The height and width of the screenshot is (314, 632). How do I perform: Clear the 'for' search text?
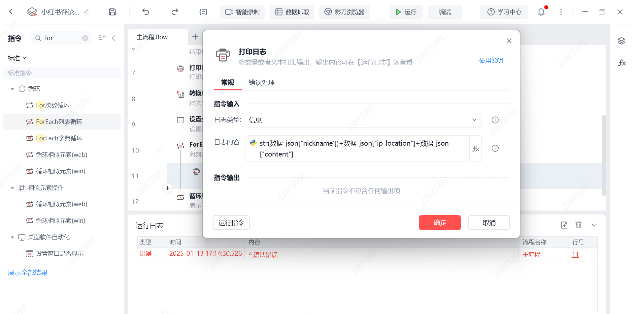click(x=85, y=38)
